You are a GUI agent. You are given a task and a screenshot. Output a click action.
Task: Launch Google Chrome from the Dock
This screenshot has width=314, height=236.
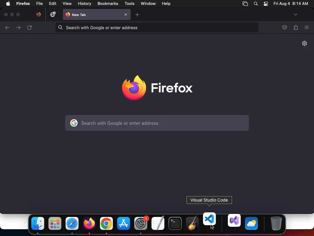click(106, 223)
